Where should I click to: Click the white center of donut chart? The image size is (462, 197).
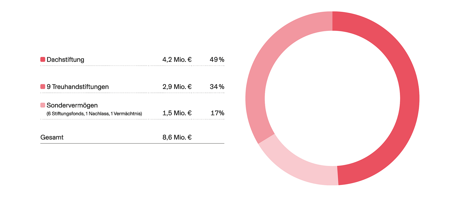click(333, 98)
